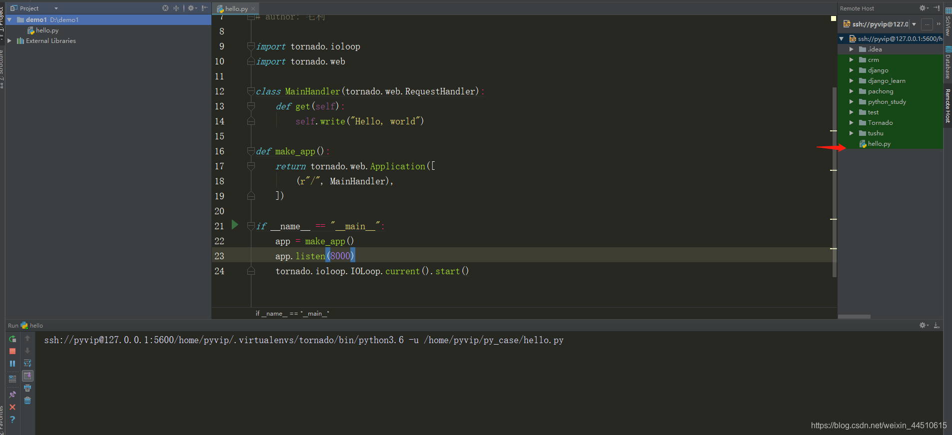Select hello.py in Project tree
The width and height of the screenshot is (952, 435).
click(47, 30)
